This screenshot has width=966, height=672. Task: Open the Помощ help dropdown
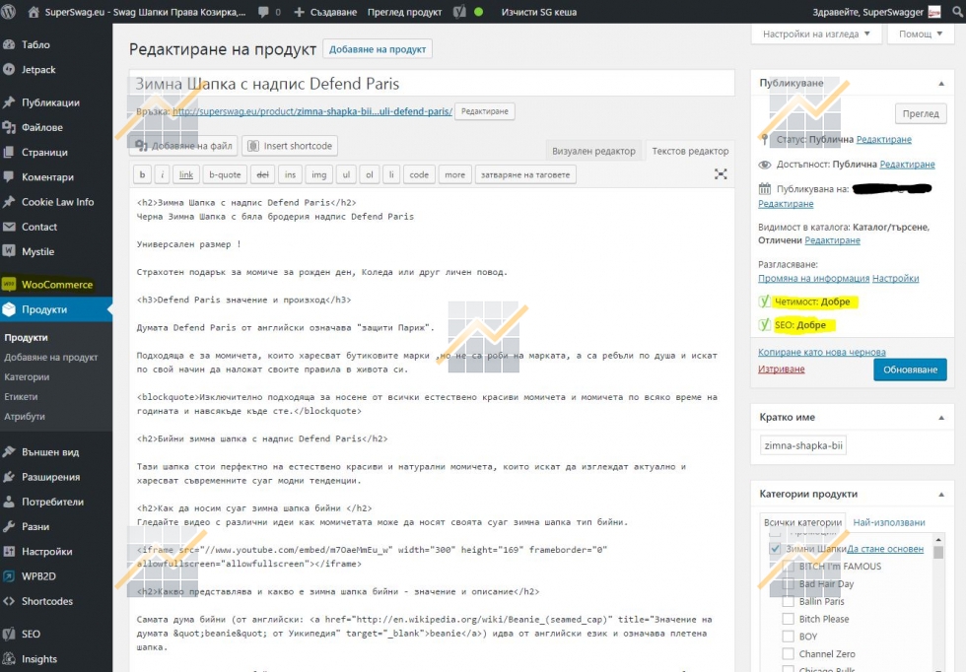coord(921,34)
